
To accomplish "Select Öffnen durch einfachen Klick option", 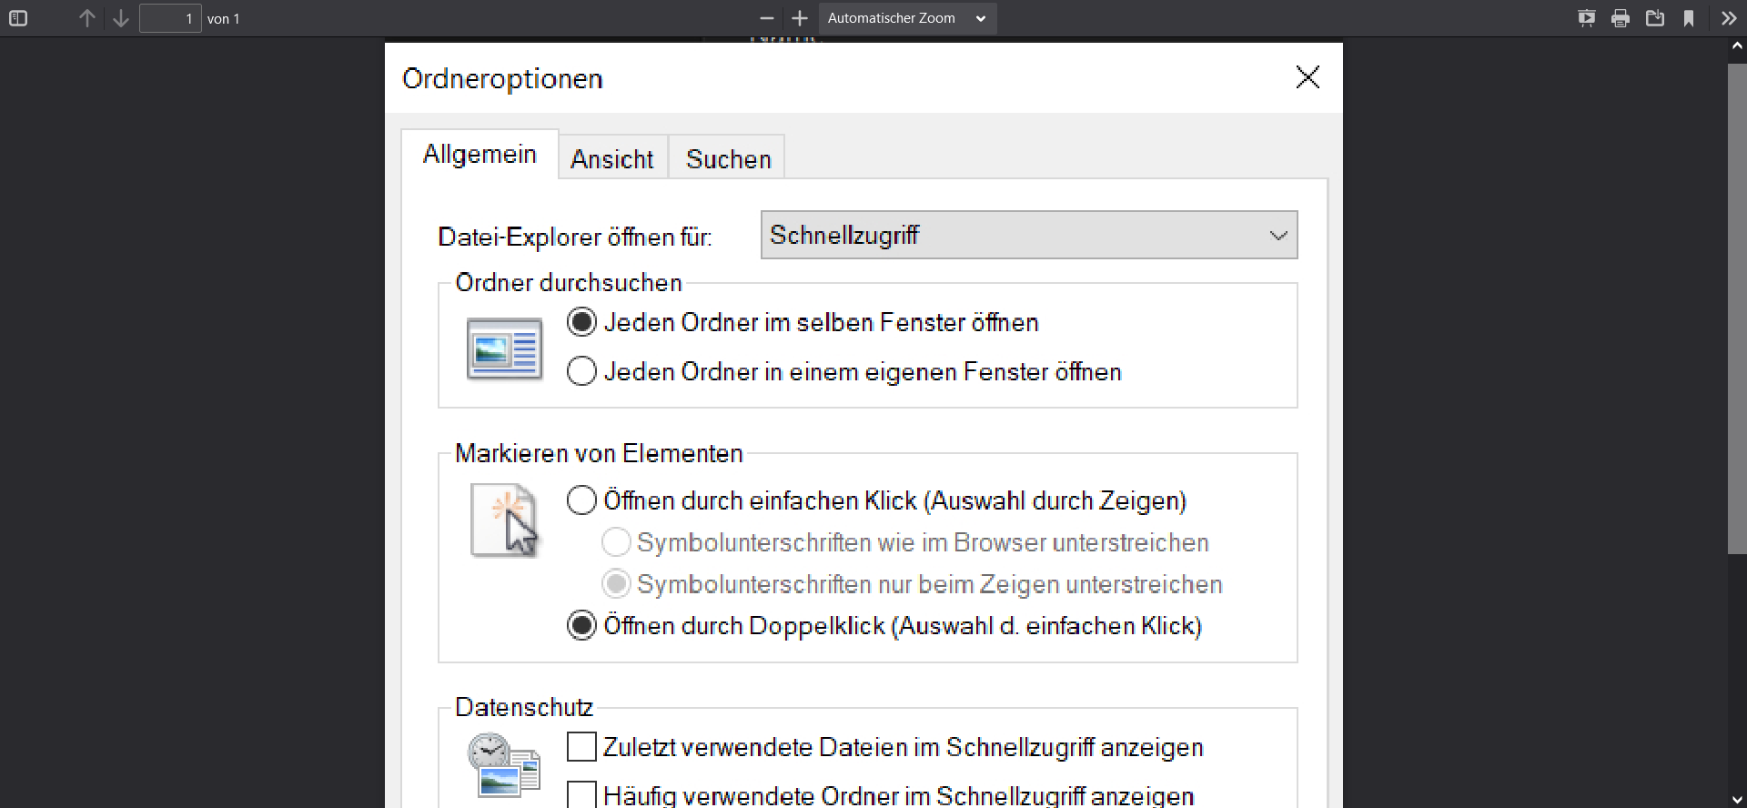I will pyautogui.click(x=877, y=500).
